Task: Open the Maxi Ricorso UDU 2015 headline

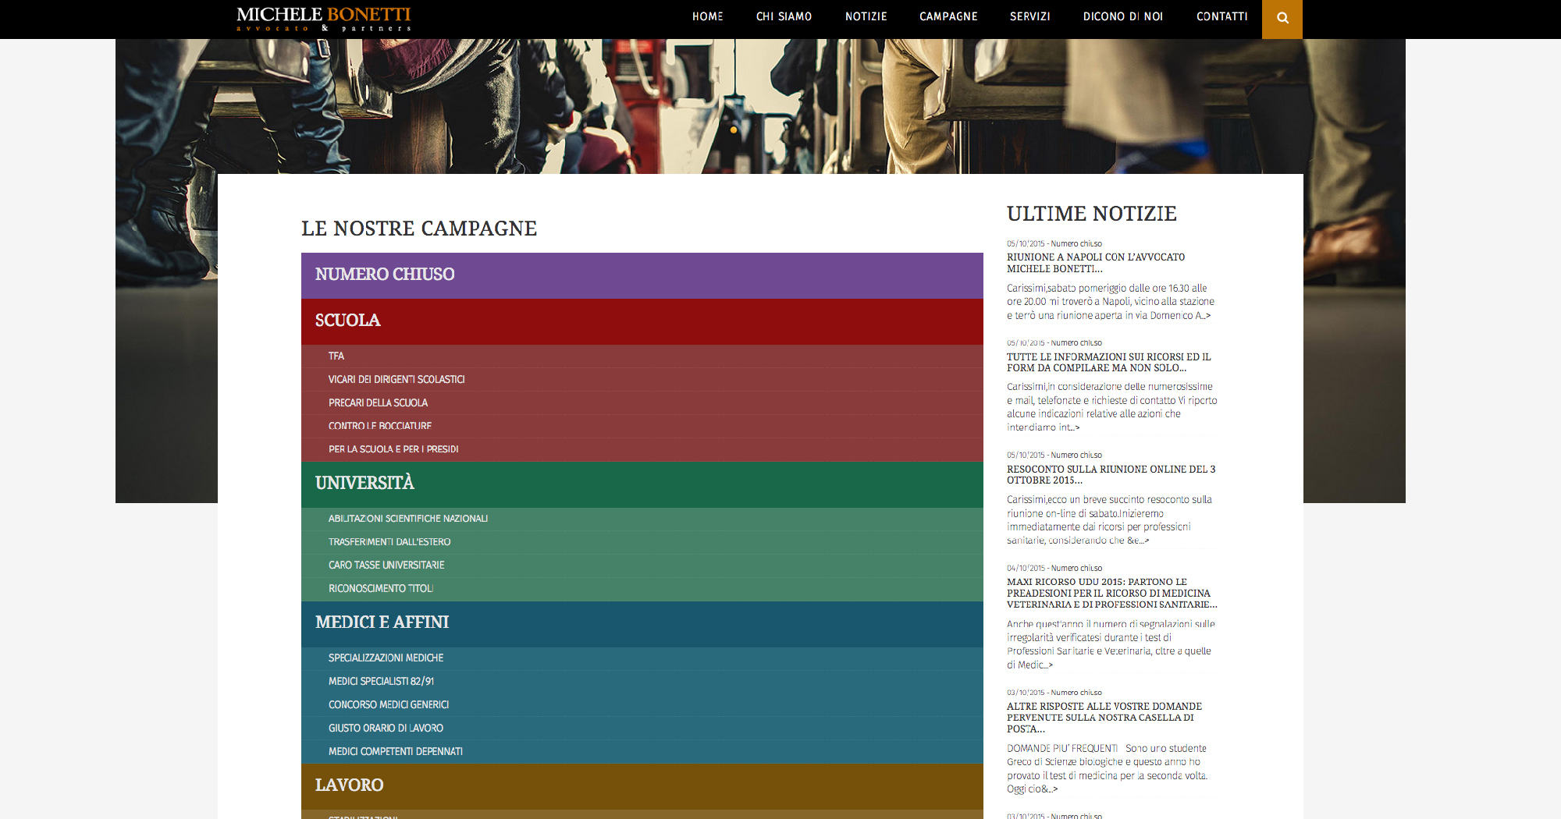Action: click(1111, 593)
